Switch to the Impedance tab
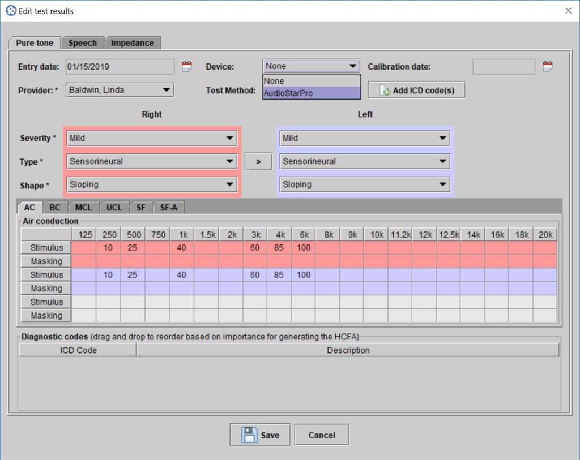Image resolution: width=580 pixels, height=460 pixels. [133, 42]
